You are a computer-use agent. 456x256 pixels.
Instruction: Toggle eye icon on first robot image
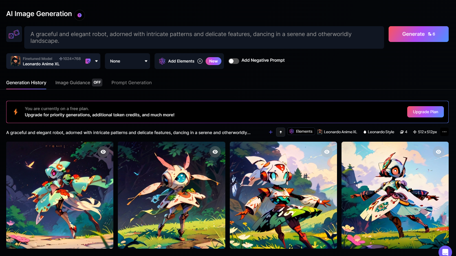pos(103,152)
